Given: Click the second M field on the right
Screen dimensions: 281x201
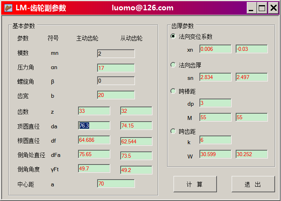Looking at the screenshot, I should [x=252, y=117].
